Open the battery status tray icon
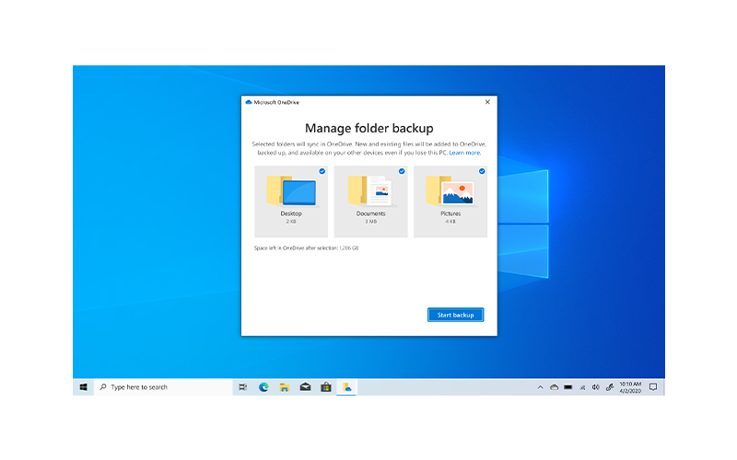 click(x=568, y=387)
